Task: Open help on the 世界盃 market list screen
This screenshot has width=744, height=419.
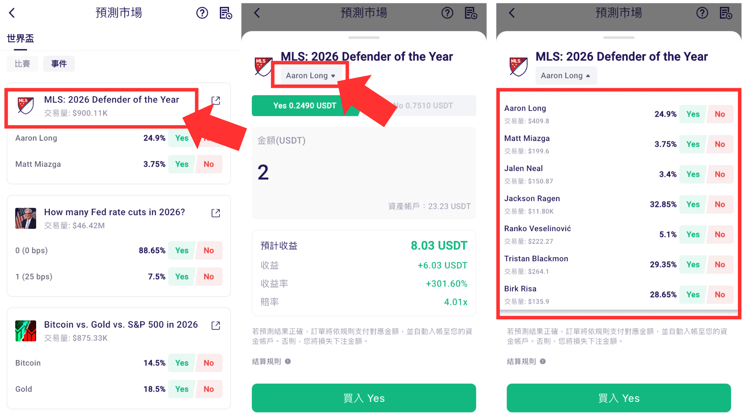Action: click(202, 13)
